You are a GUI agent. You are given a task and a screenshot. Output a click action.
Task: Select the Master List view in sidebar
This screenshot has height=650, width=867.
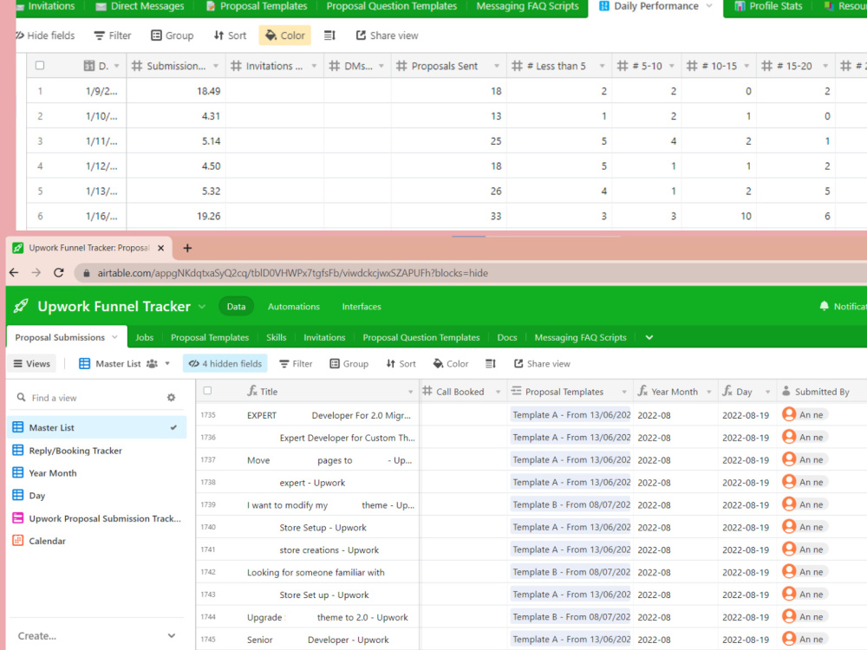97,427
